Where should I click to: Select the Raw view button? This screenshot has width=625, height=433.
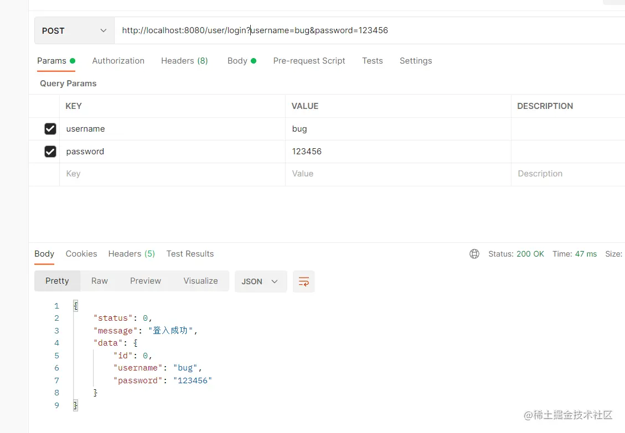[100, 281]
